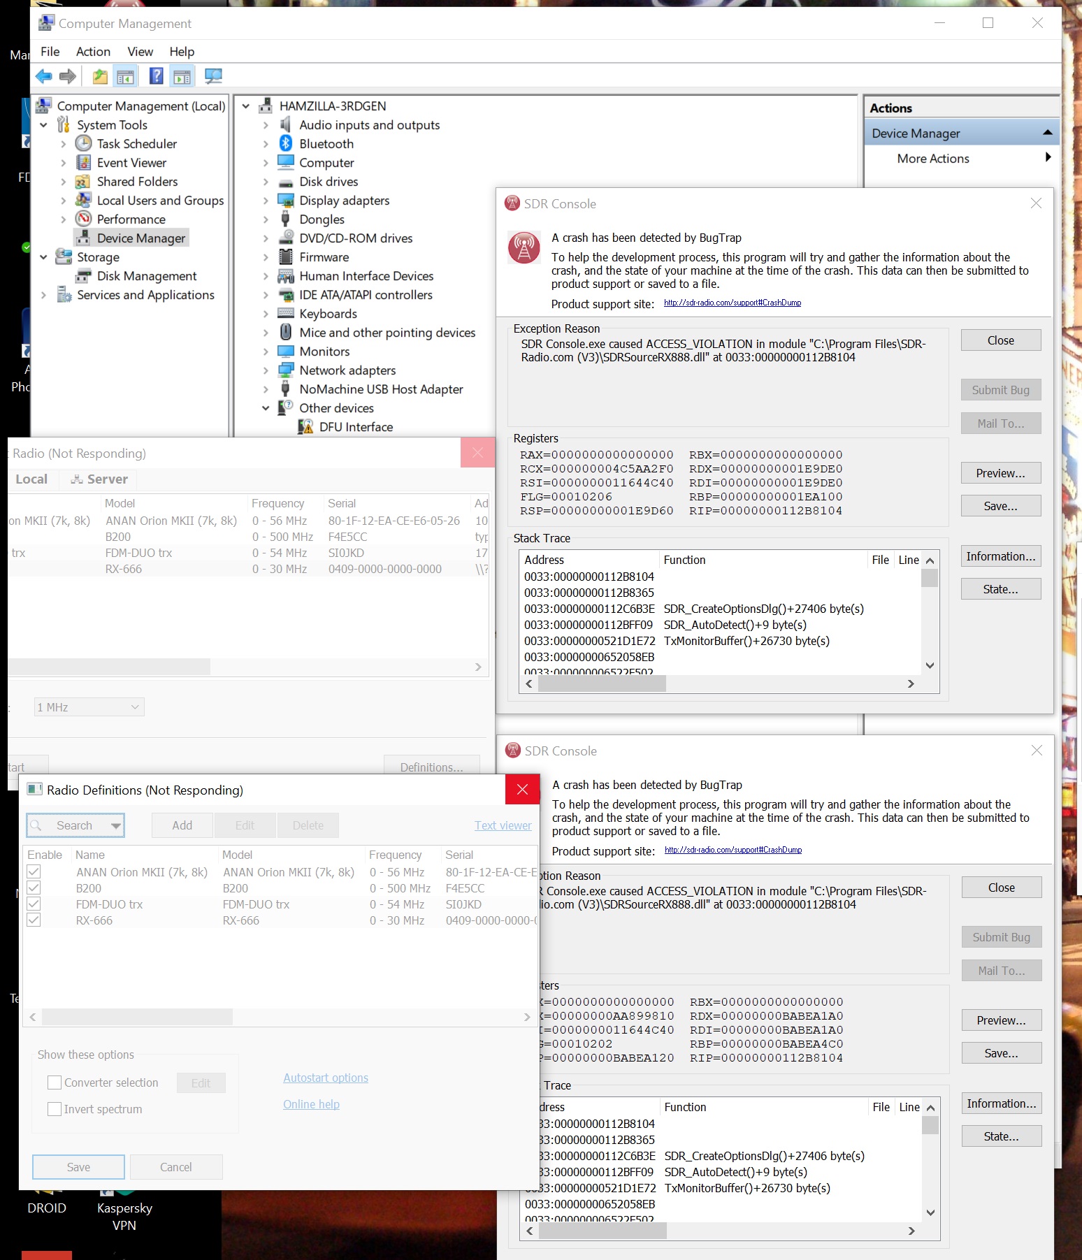
Task: Uncheck the B200 radio enable checkbox
Action: pos(34,888)
